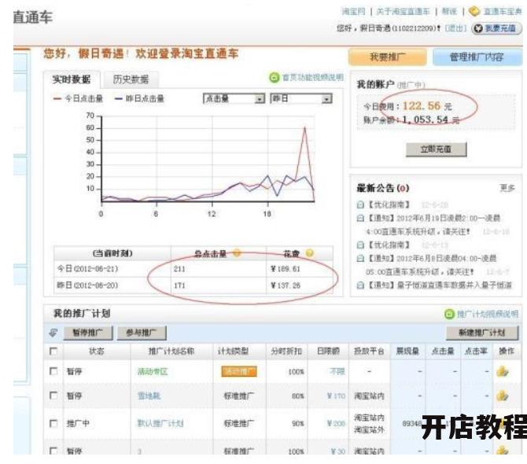Click today's 总点击量 value 211

(x=179, y=269)
